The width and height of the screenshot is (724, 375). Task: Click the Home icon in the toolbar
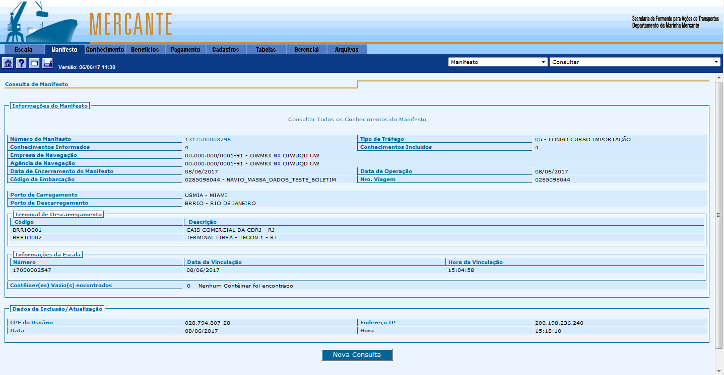[8, 63]
